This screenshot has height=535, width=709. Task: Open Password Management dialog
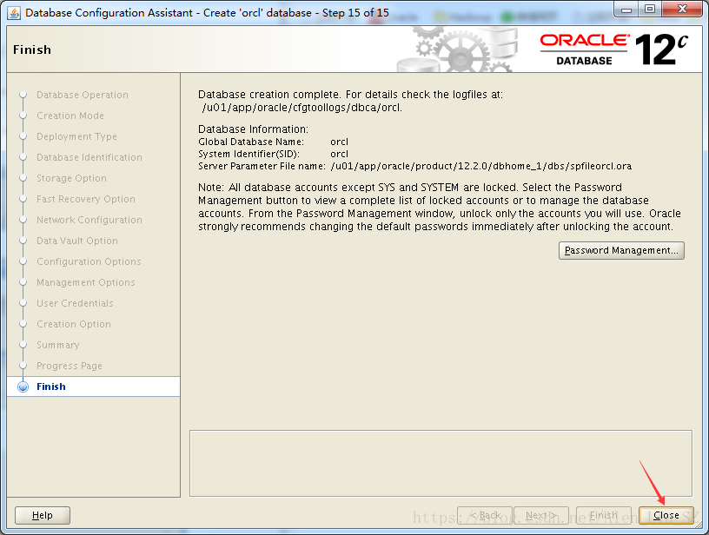tap(621, 250)
